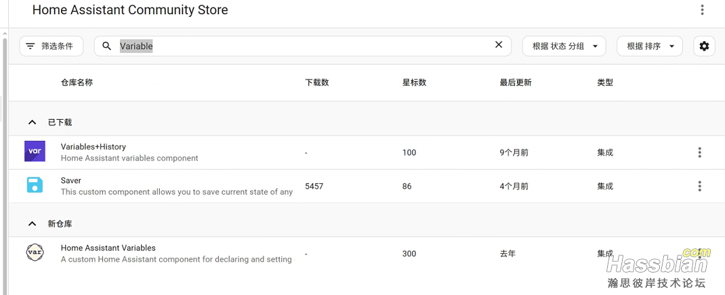Click the Saver floppy disk icon
This screenshot has height=295, width=725.
point(35,185)
